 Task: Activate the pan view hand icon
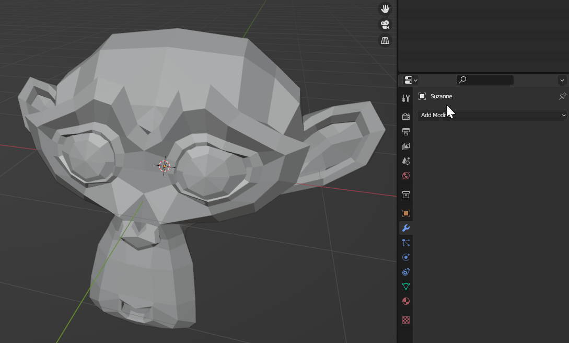385,9
